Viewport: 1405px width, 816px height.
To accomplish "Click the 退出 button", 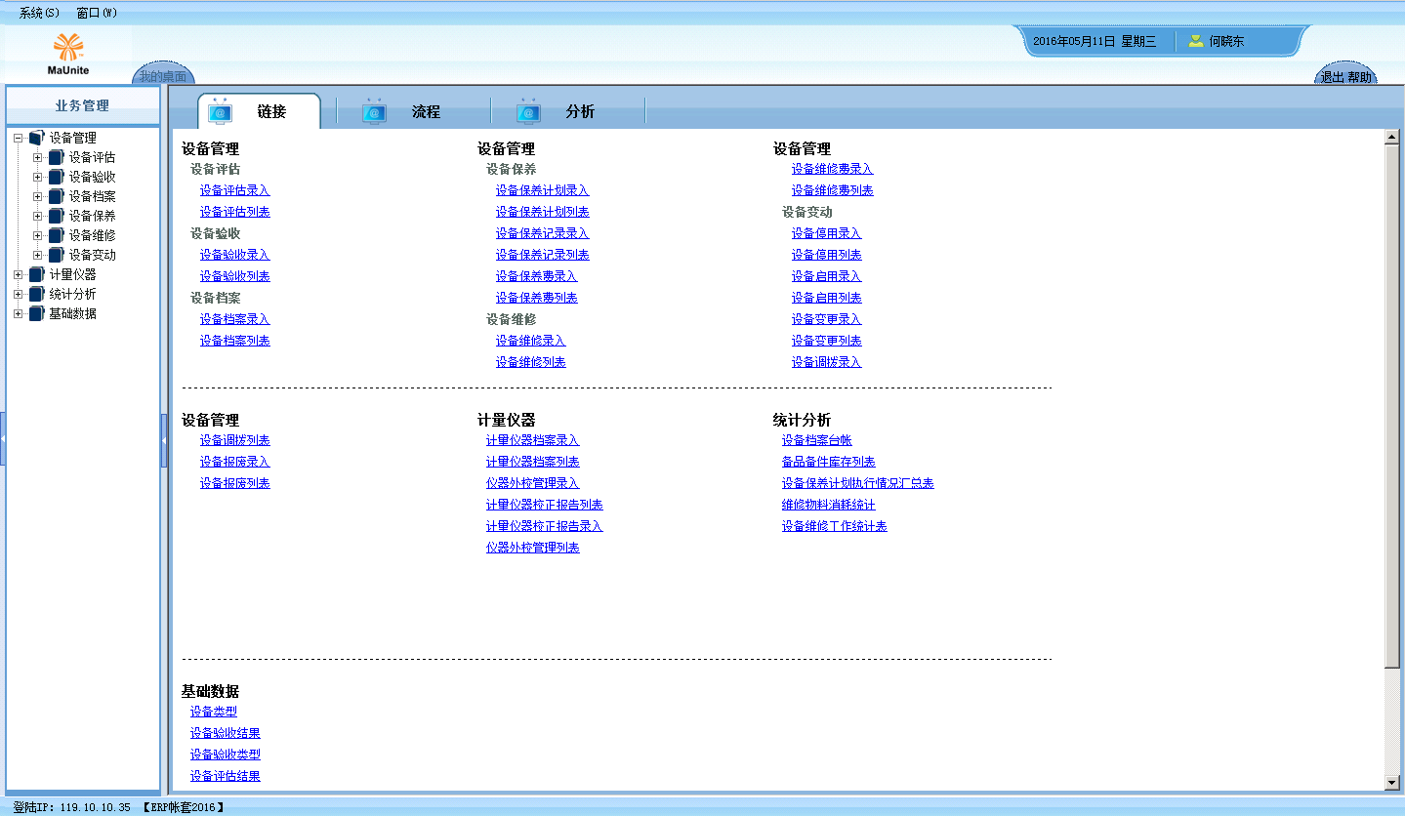I will pyautogui.click(x=1333, y=77).
